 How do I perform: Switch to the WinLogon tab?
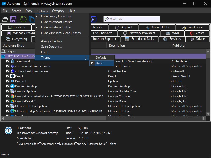click(193, 27)
